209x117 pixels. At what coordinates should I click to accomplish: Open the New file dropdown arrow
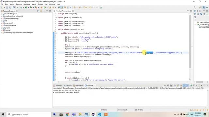tap(5, 7)
